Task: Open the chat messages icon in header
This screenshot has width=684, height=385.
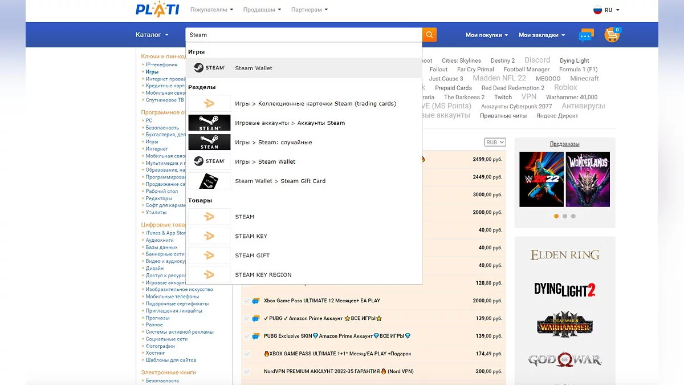Action: pyautogui.click(x=586, y=35)
